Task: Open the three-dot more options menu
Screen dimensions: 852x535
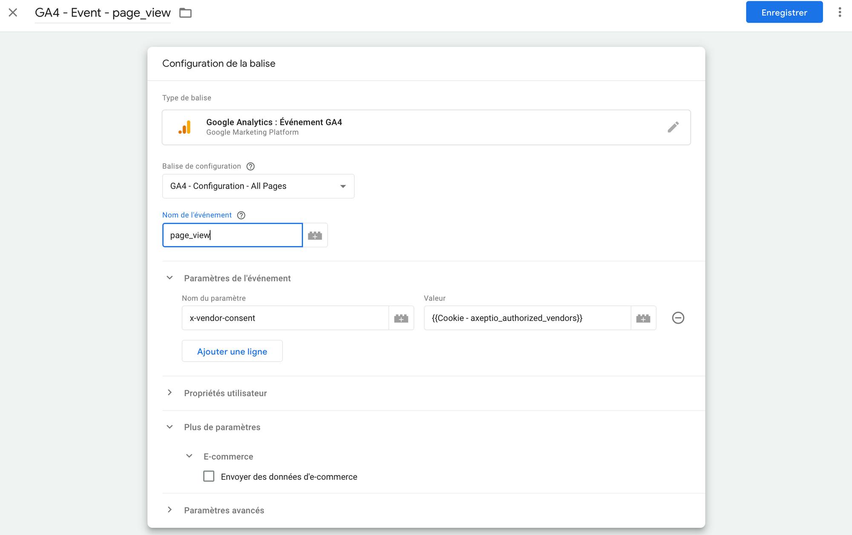Action: (840, 12)
